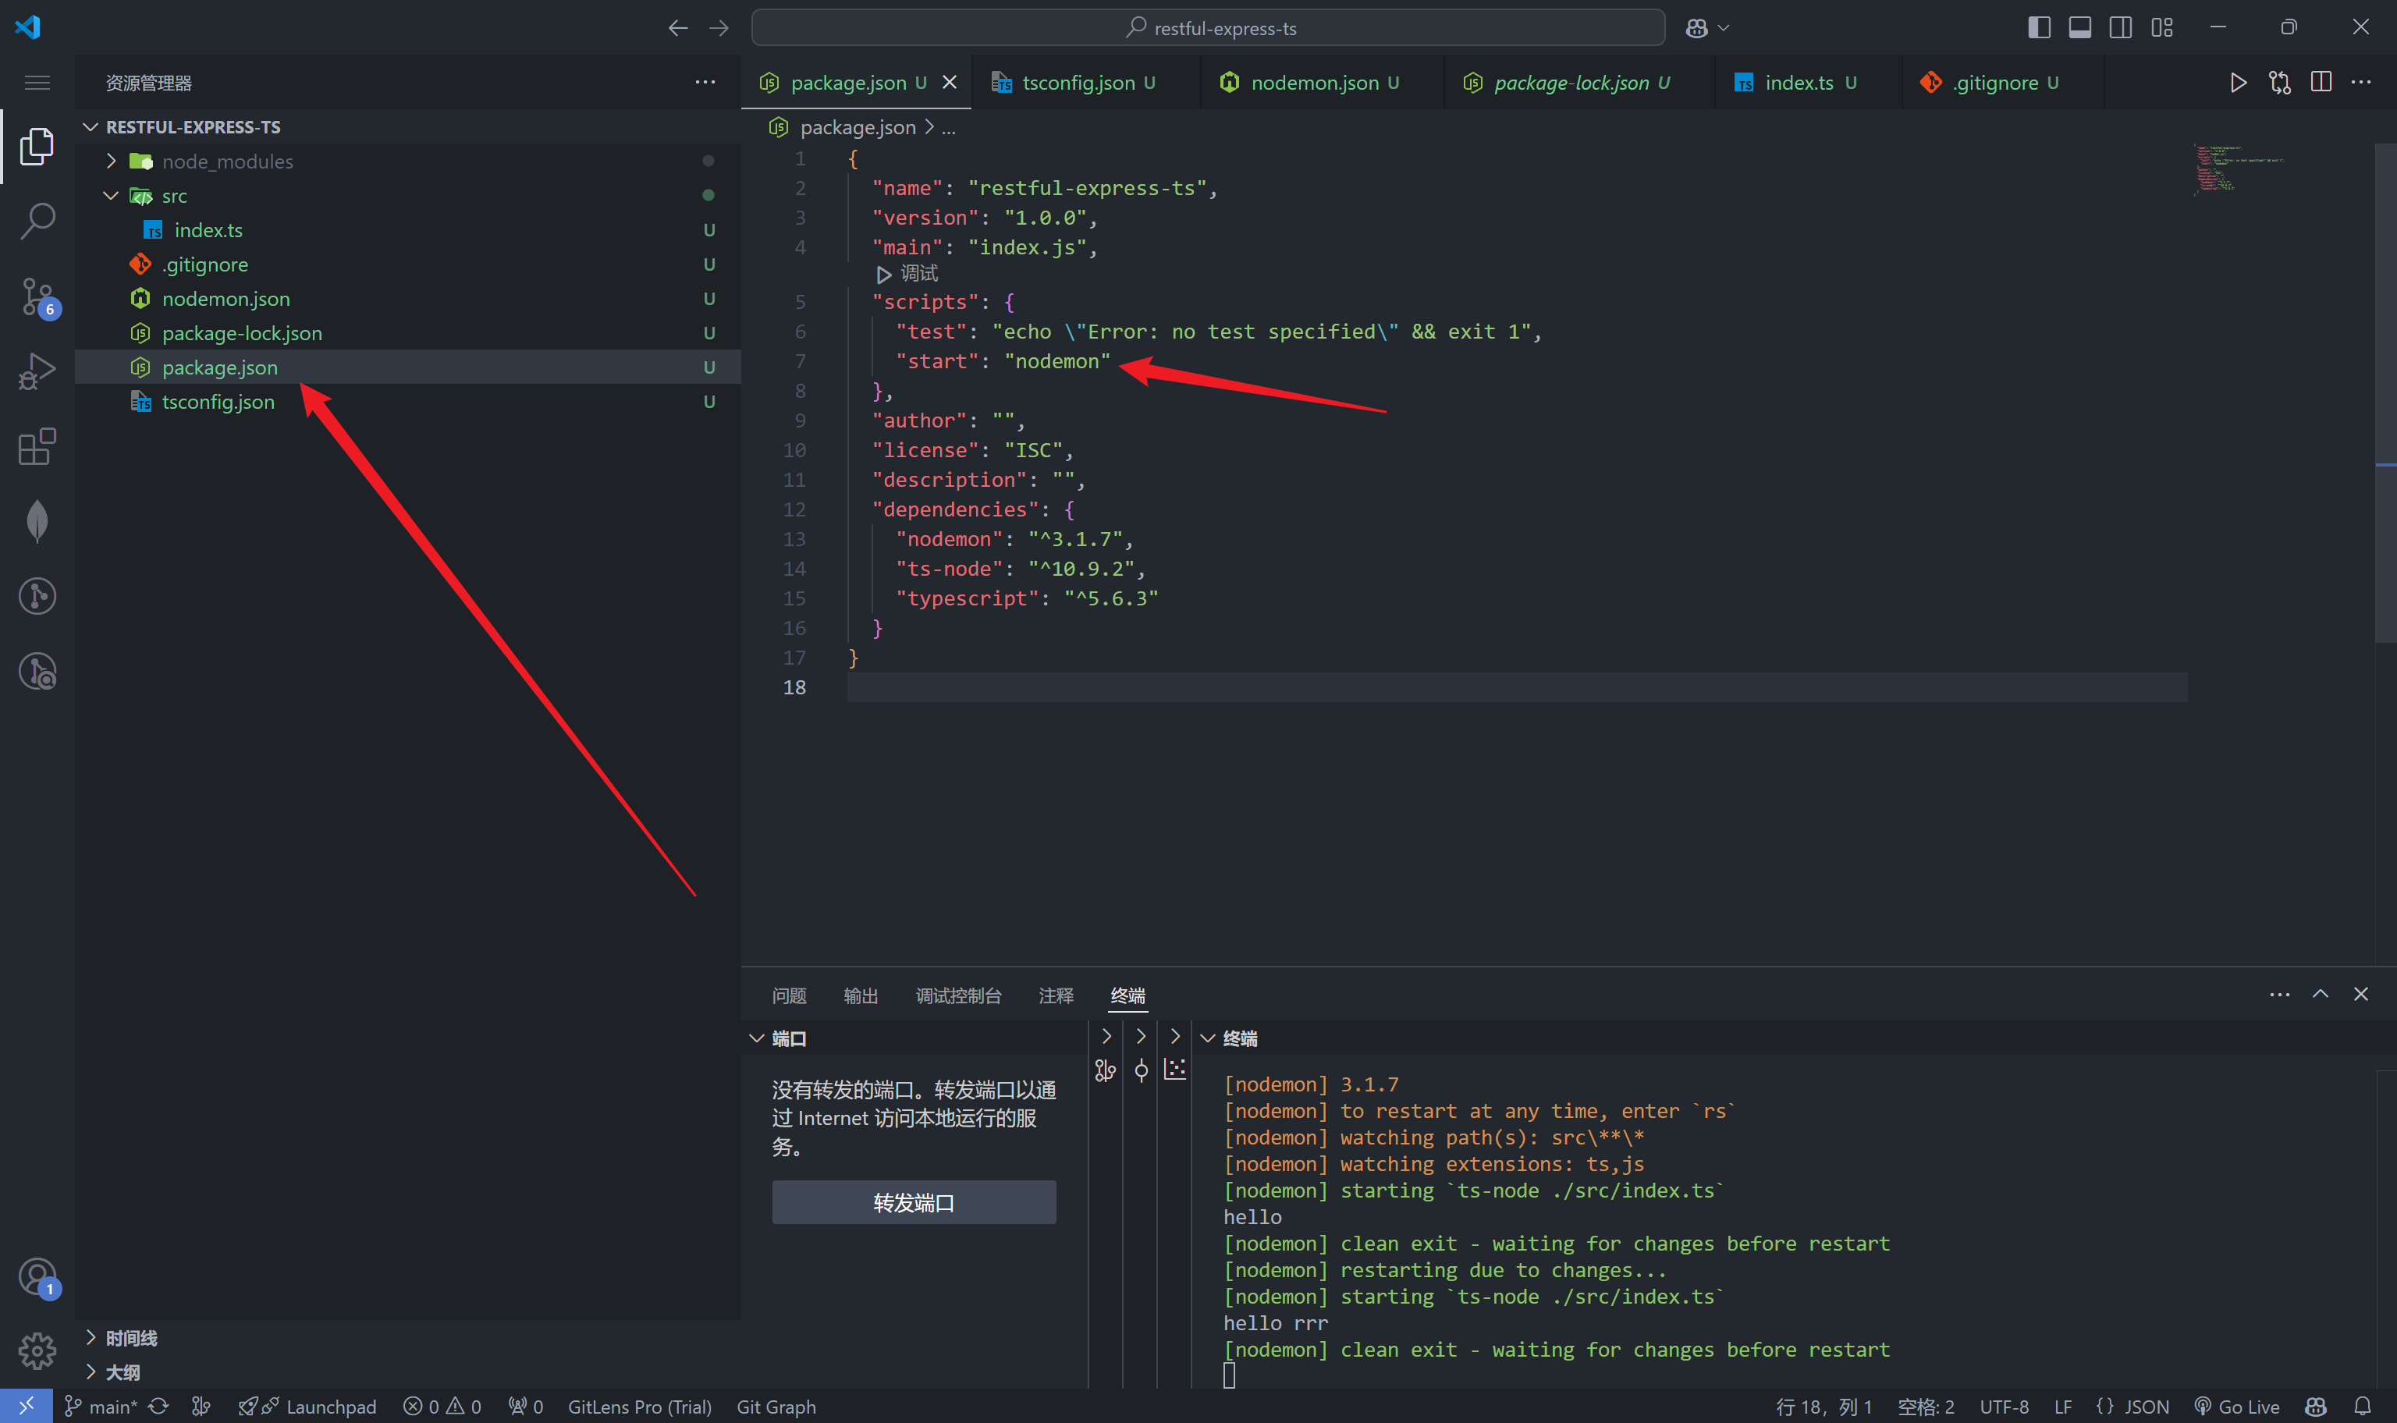Click the restful-express-ts command center search box

[1208, 28]
